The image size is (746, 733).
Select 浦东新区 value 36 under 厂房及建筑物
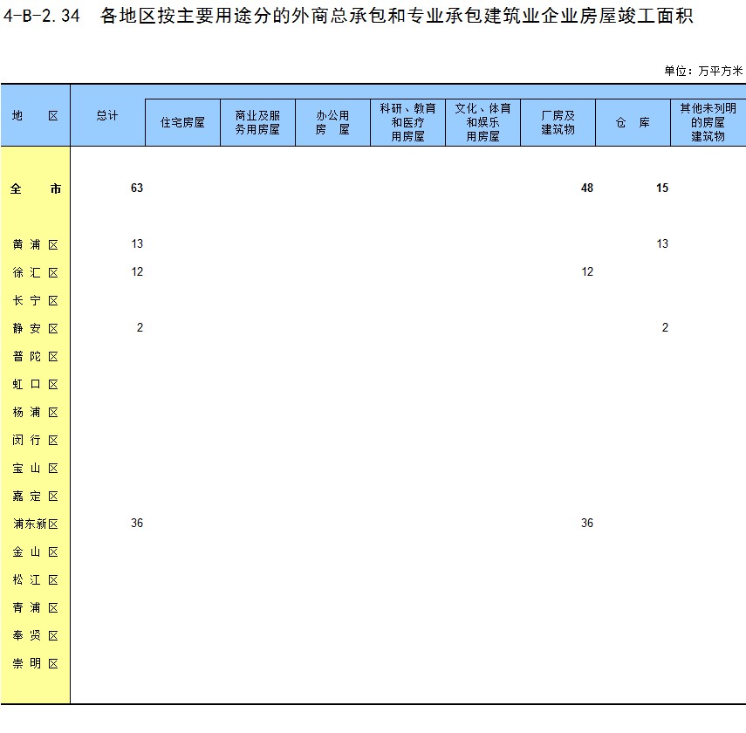pyautogui.click(x=586, y=524)
